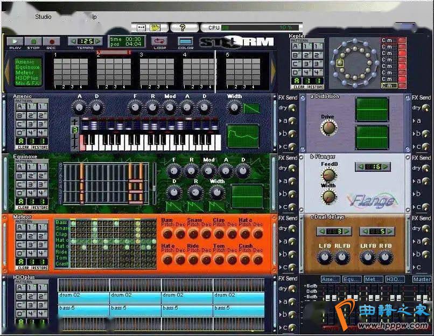Click the question mark help icon
This screenshot has height=336, width=434.
pos(183,27)
